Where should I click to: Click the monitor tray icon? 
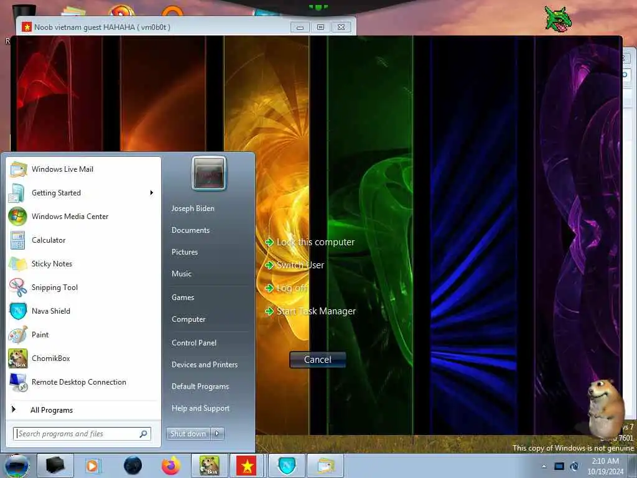[x=559, y=466]
